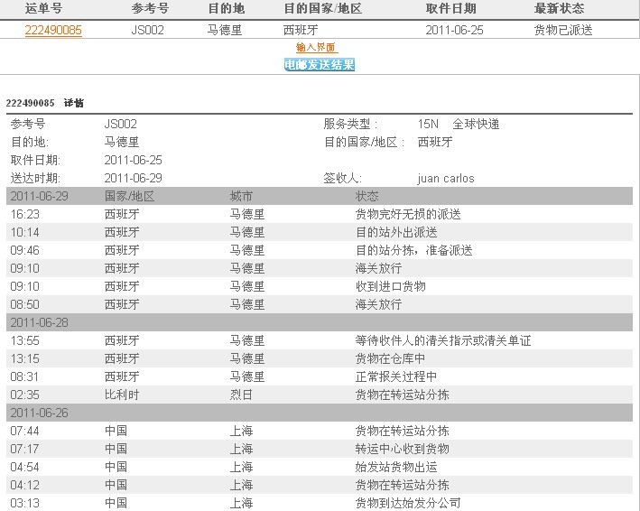Click the 2011-06-29 date group header
Viewport: 640px width, 511px height.
tap(40, 196)
